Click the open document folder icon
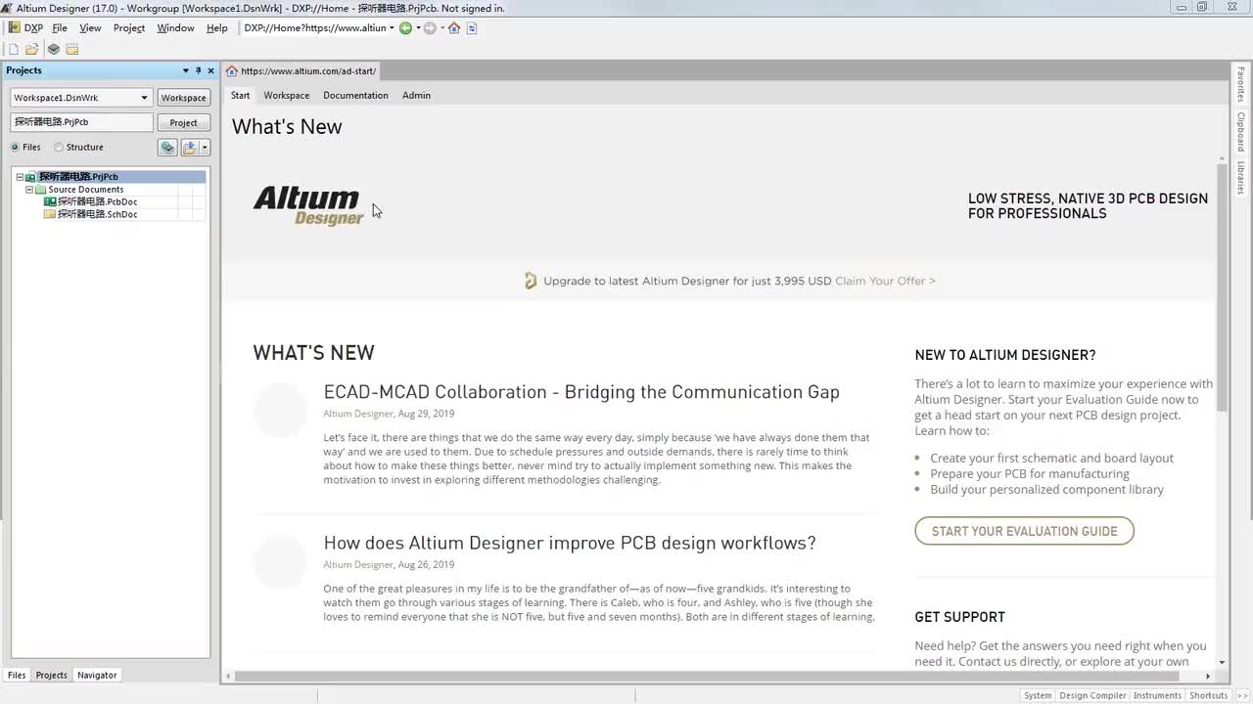The image size is (1253, 704). pyautogui.click(x=32, y=49)
